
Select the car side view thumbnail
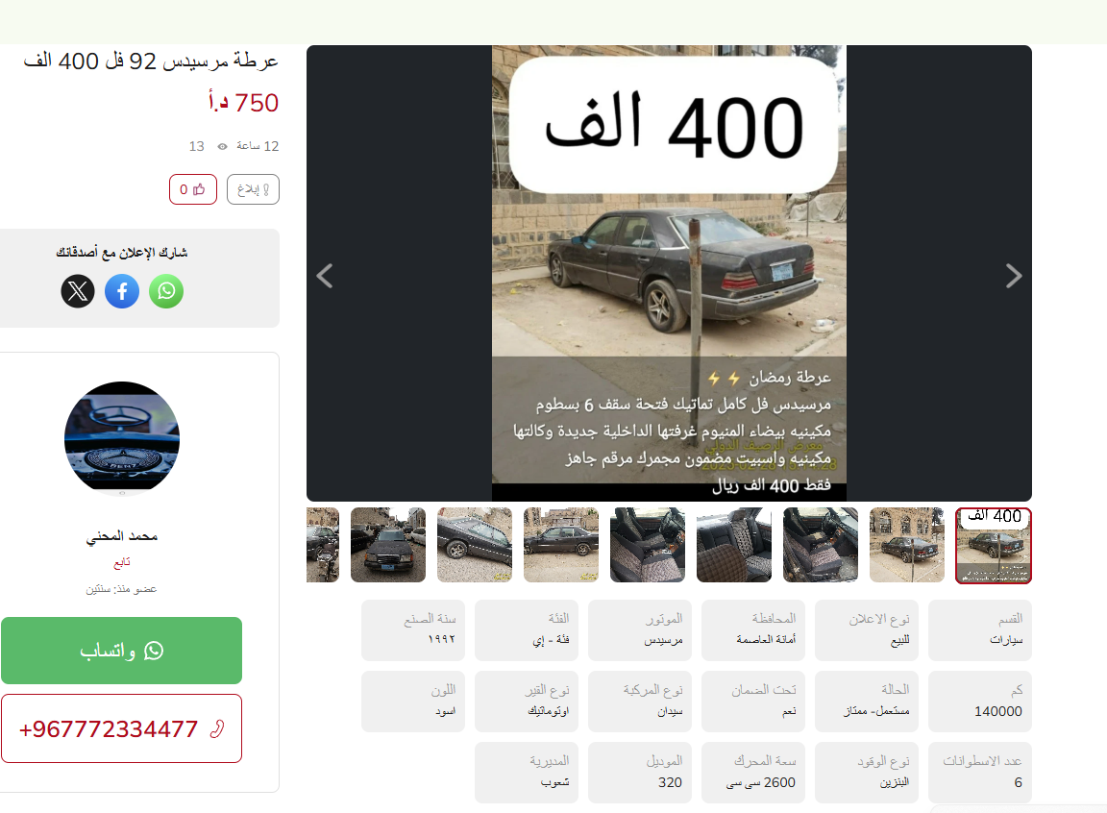(561, 545)
